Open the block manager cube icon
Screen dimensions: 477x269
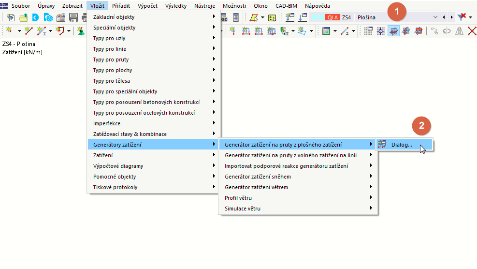point(48,18)
